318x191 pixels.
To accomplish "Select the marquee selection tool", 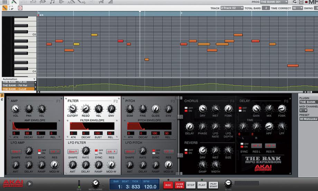I will pos(12,8).
